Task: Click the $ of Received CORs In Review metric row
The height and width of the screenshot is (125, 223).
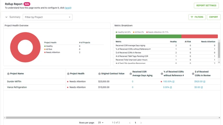Action: point(166,53)
